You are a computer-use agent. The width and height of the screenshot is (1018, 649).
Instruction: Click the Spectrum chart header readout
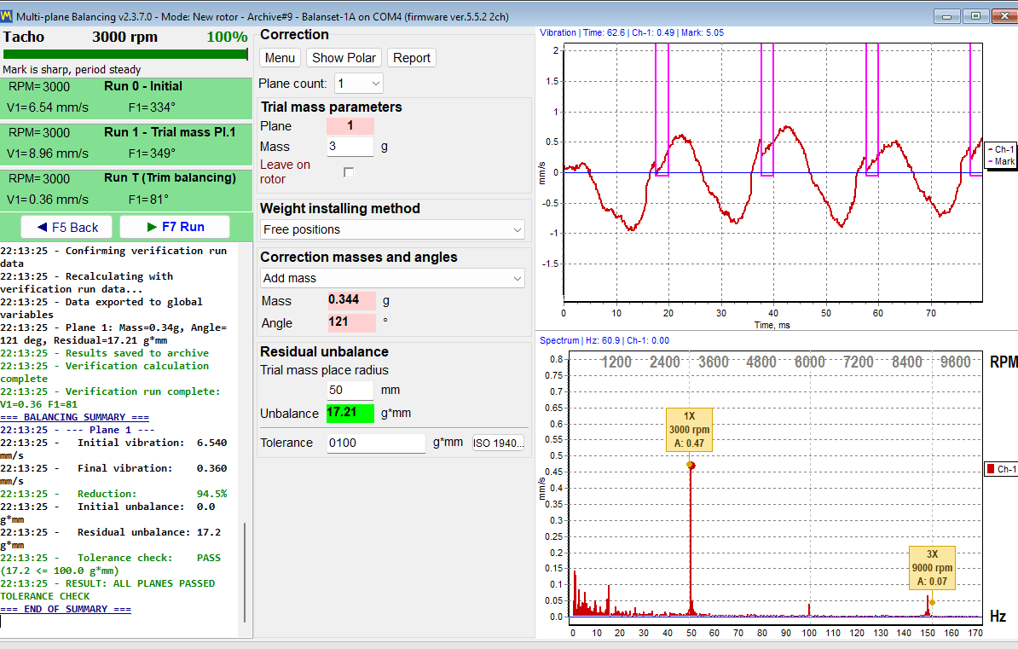click(x=604, y=340)
